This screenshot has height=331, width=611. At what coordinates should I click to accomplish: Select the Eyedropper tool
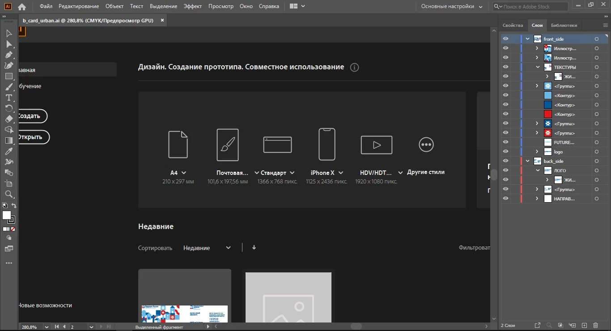coord(8,151)
